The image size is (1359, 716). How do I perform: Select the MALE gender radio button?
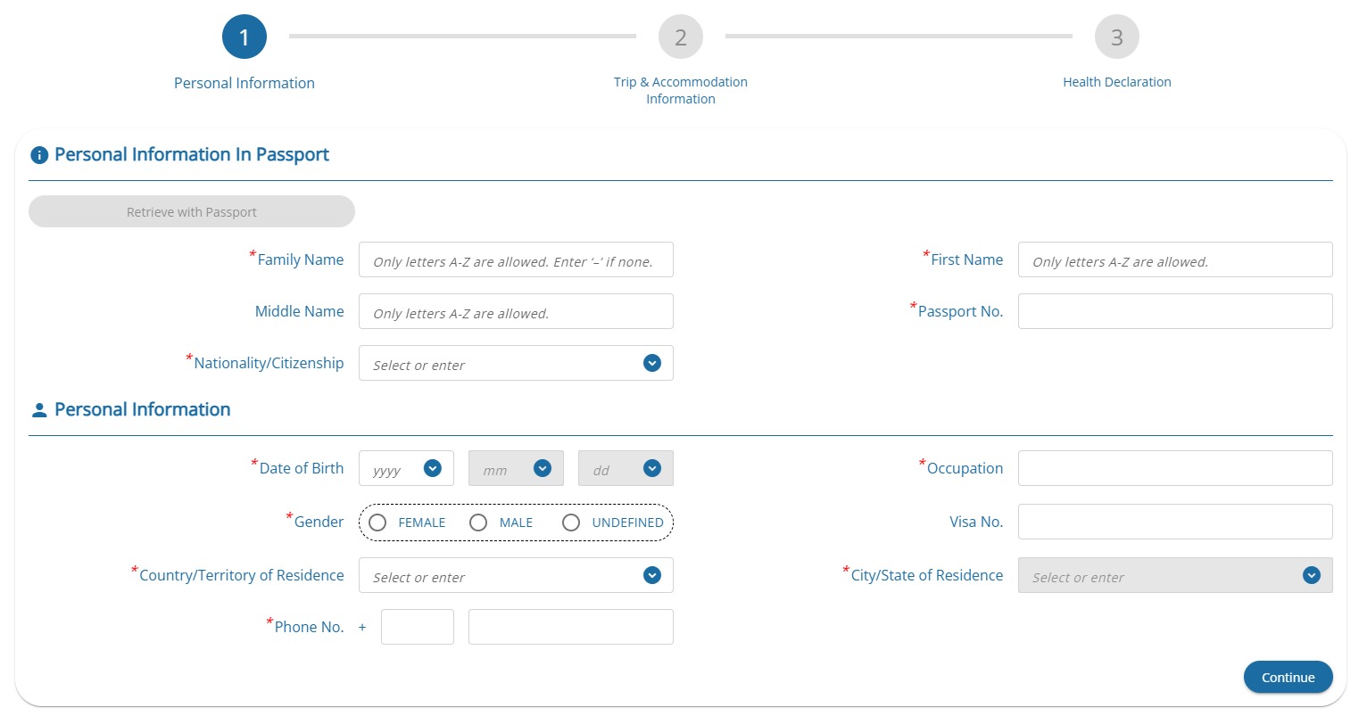478,523
